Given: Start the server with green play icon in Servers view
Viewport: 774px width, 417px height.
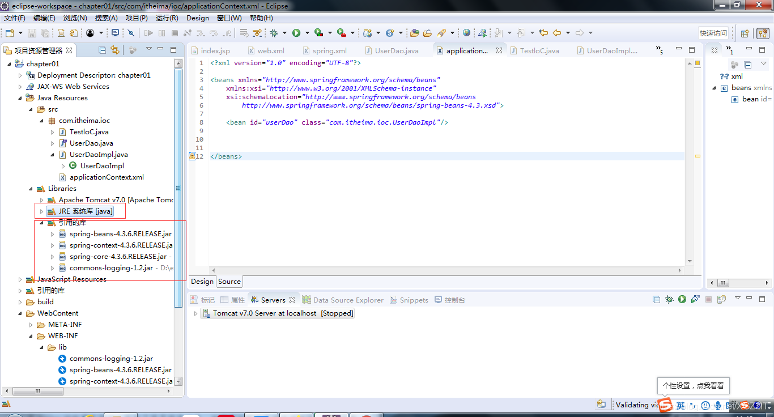Looking at the screenshot, I should pos(682,299).
